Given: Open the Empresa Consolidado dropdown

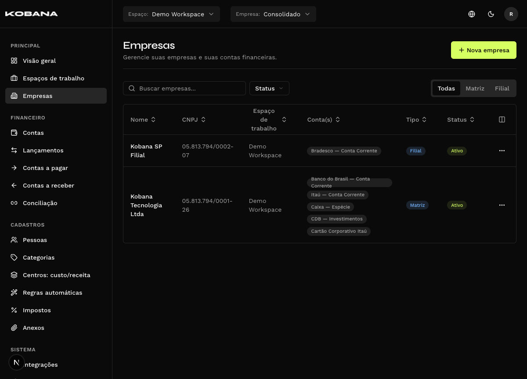Looking at the screenshot, I should pyautogui.click(x=273, y=14).
